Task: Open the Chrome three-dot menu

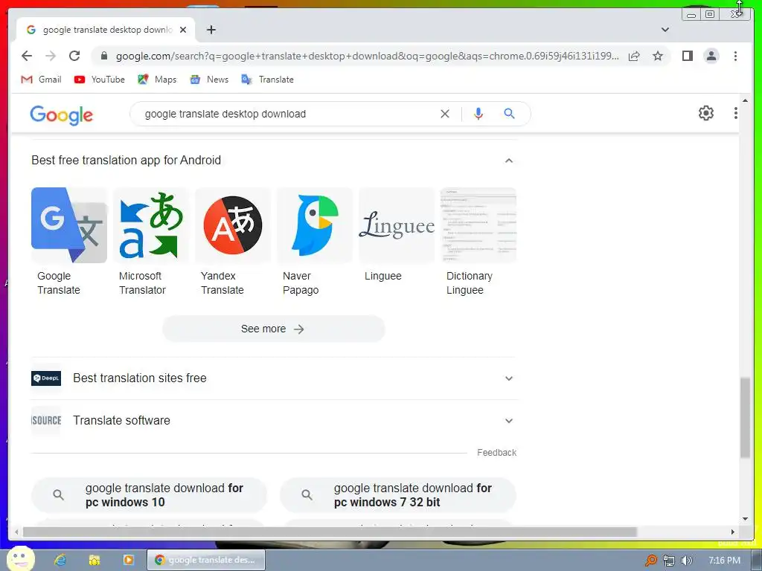Action: (x=735, y=56)
